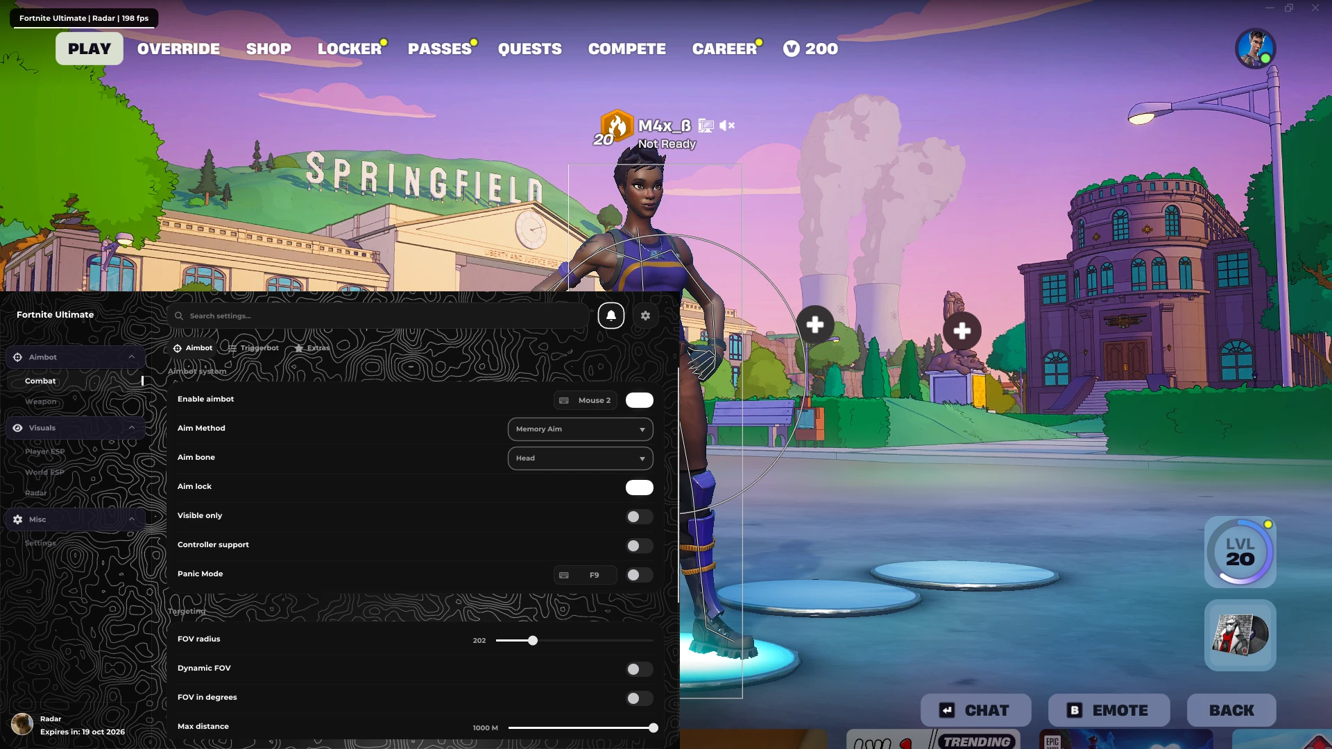Select Weapon in the sidebar
The width and height of the screenshot is (1332, 749).
click(41, 402)
